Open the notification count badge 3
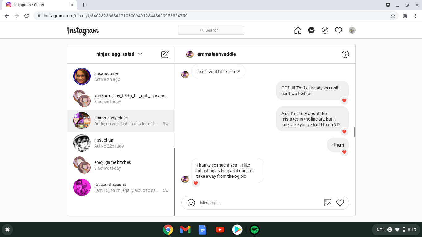The image size is (422, 237). [390, 230]
